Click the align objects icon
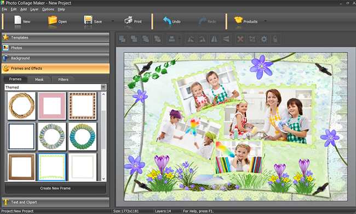 click(171, 39)
